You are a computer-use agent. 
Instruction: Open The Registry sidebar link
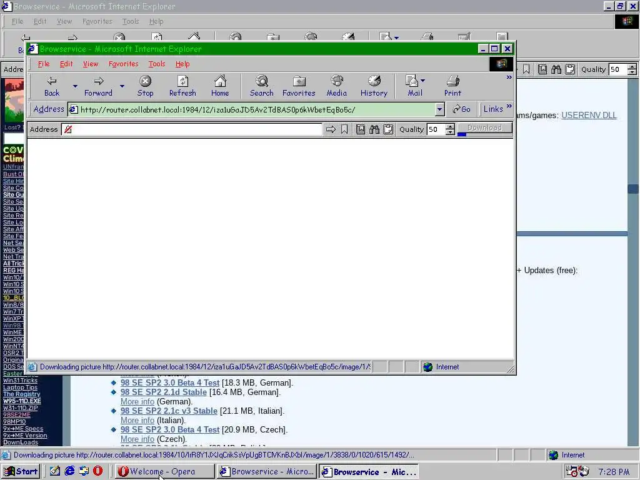tap(22, 394)
